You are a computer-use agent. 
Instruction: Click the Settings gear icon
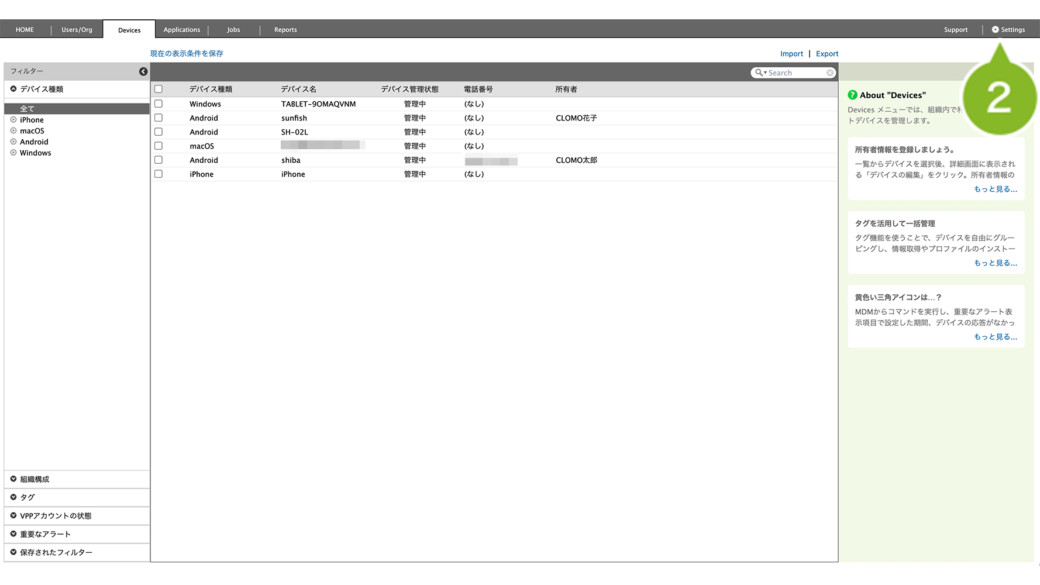[x=995, y=30]
